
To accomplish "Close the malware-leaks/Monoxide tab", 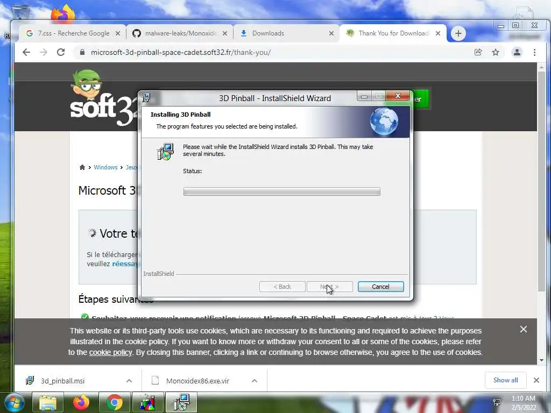I will point(225,33).
